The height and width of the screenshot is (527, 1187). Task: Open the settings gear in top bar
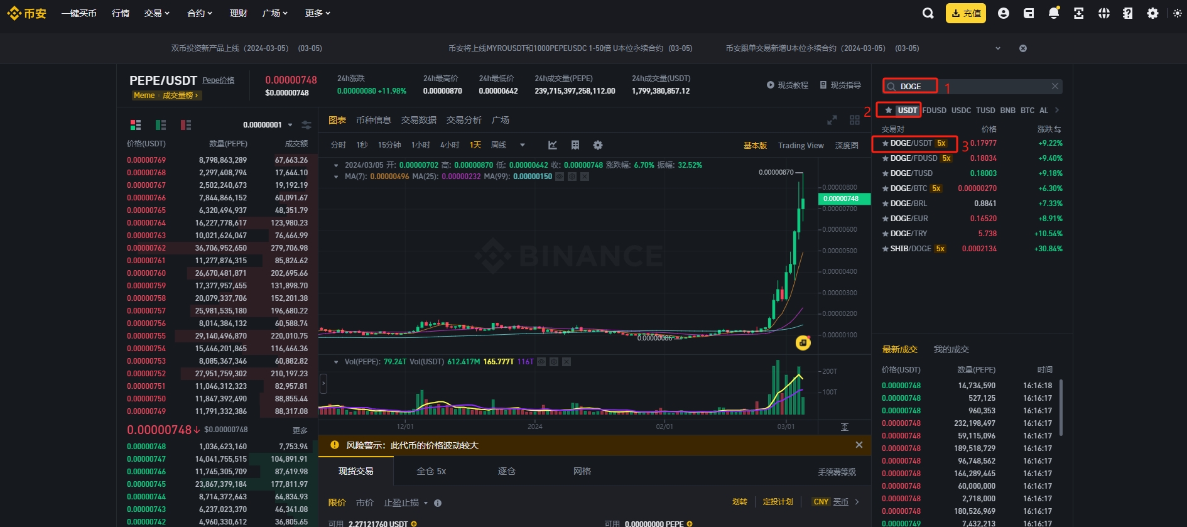point(1152,13)
